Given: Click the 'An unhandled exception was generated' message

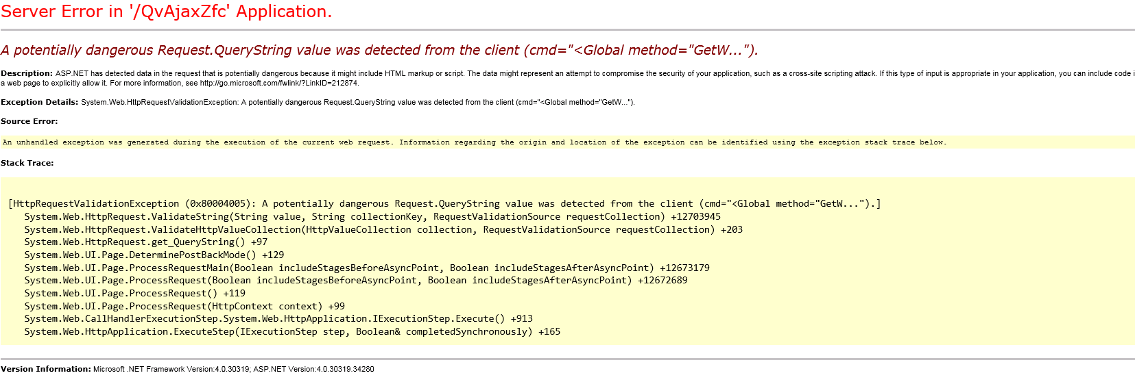Looking at the screenshot, I should (474, 142).
